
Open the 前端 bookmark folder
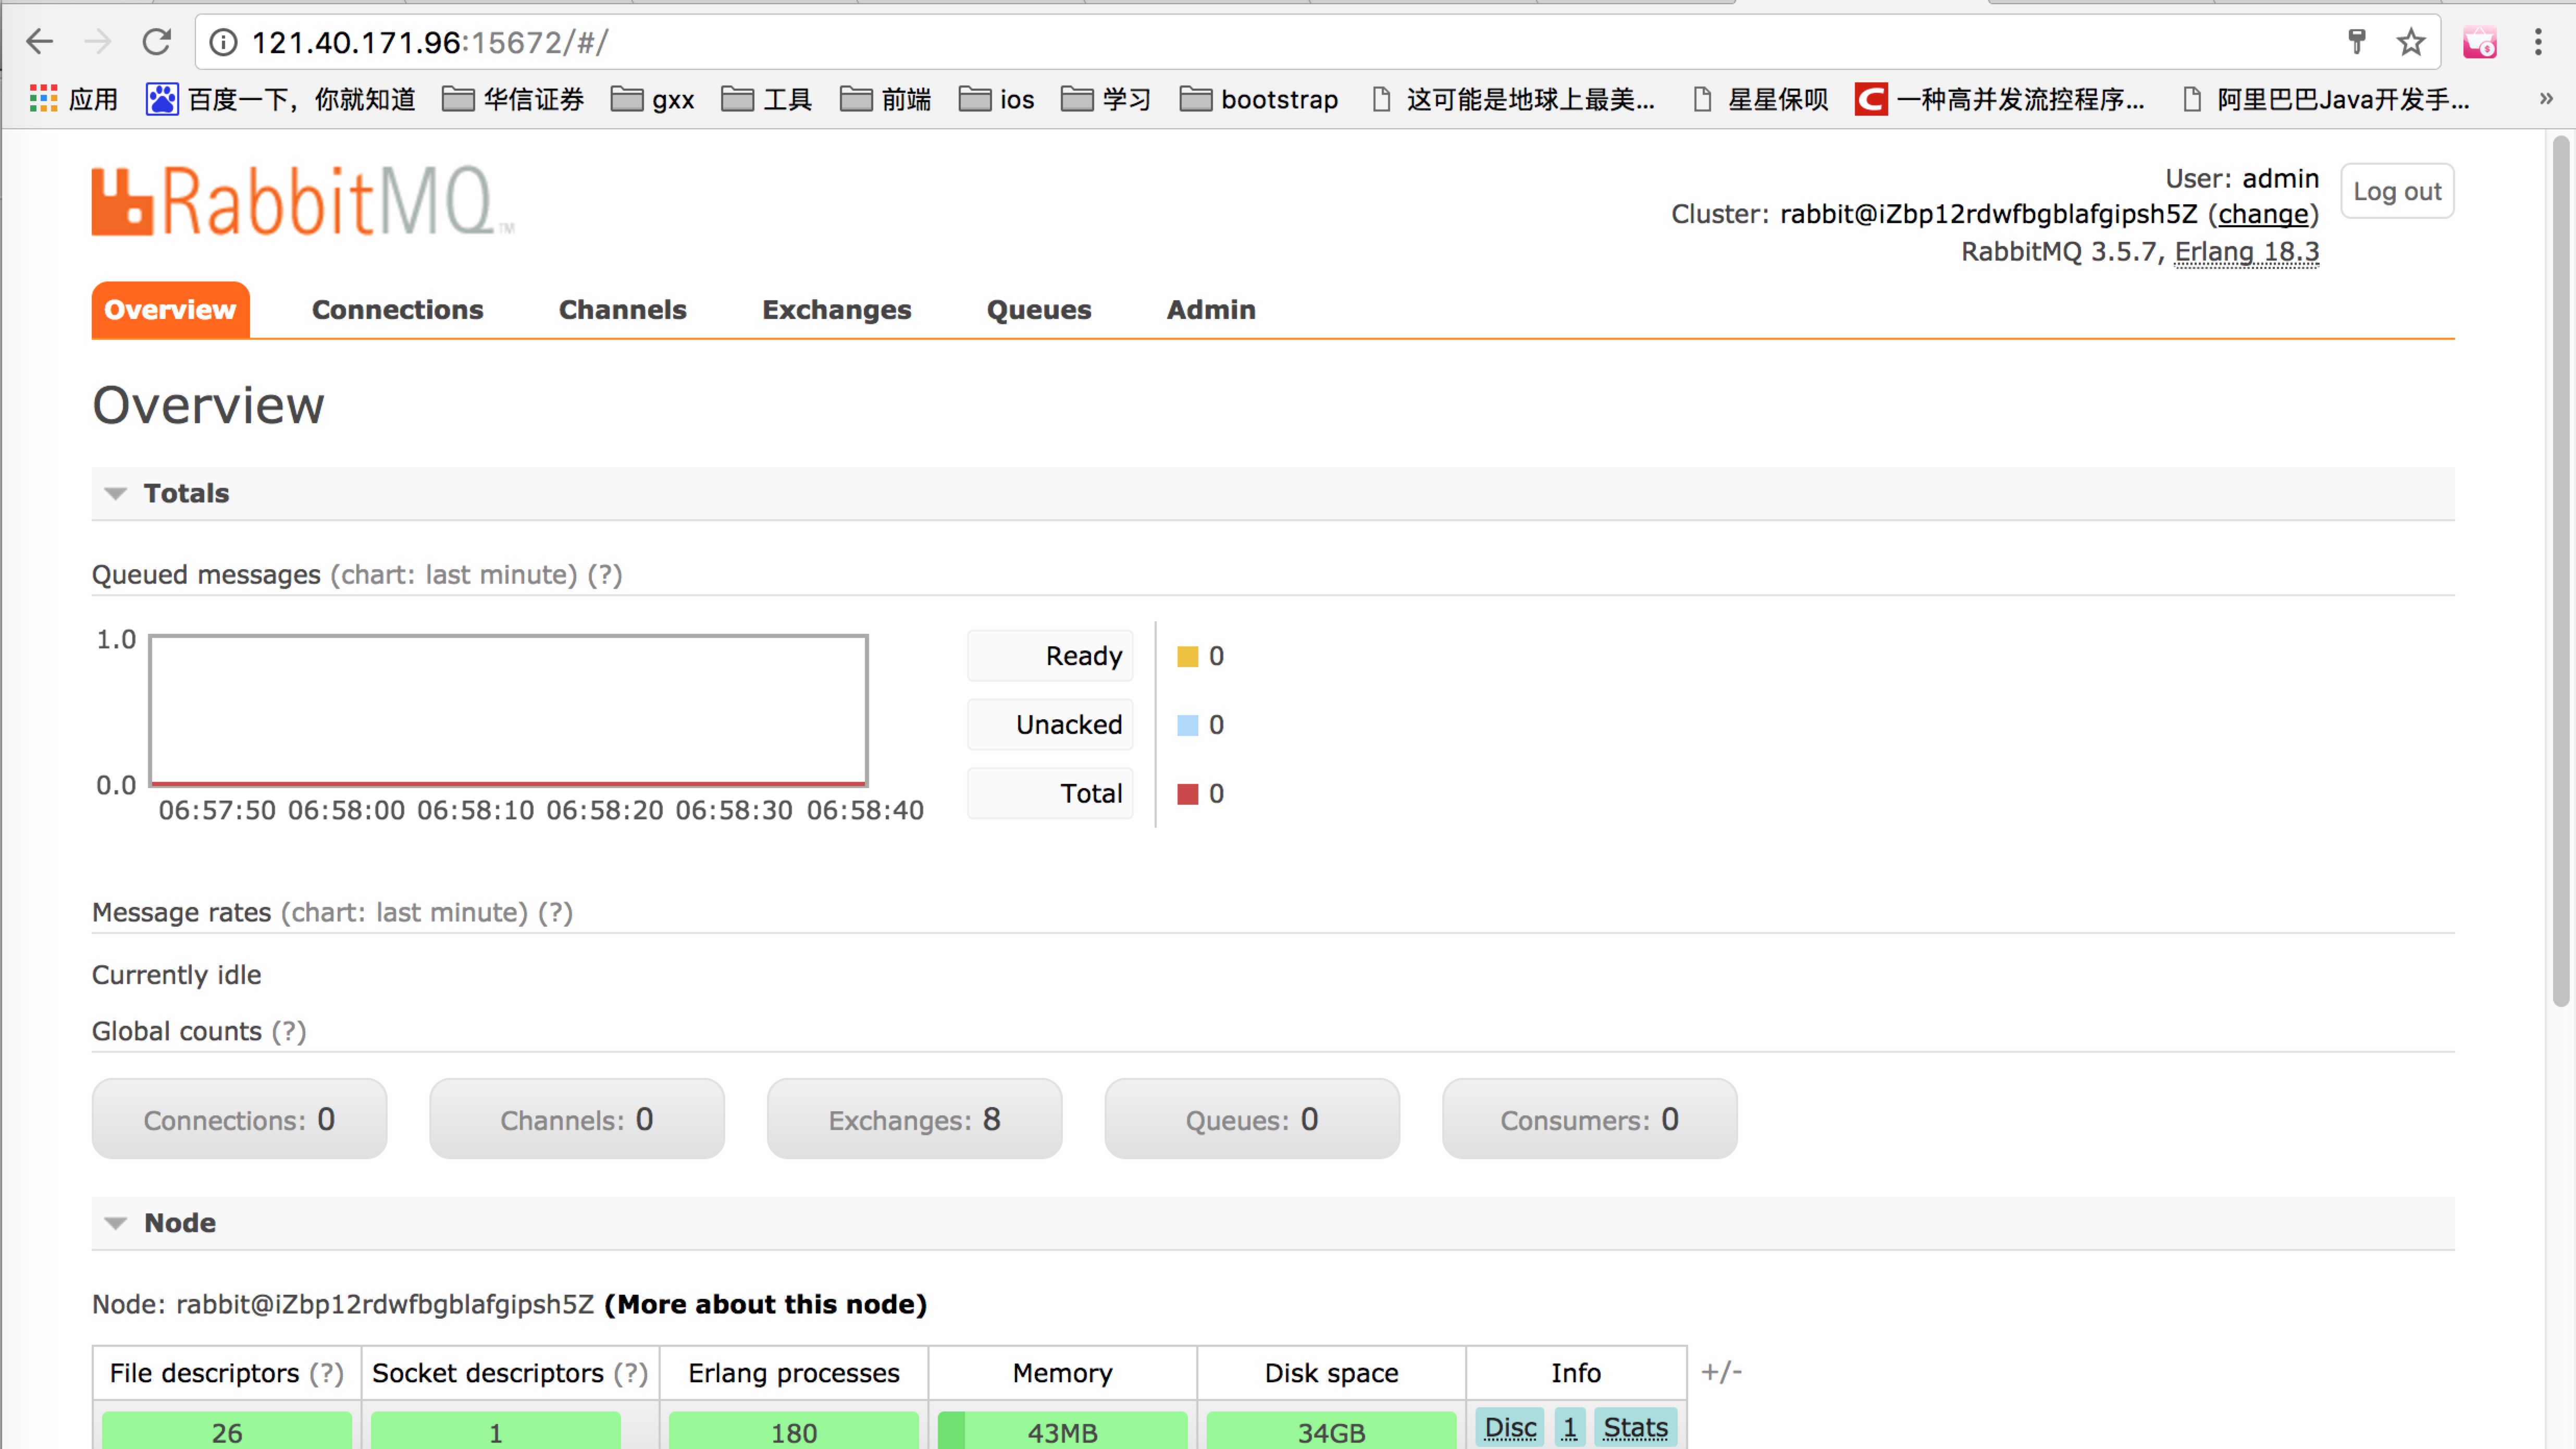[x=886, y=99]
